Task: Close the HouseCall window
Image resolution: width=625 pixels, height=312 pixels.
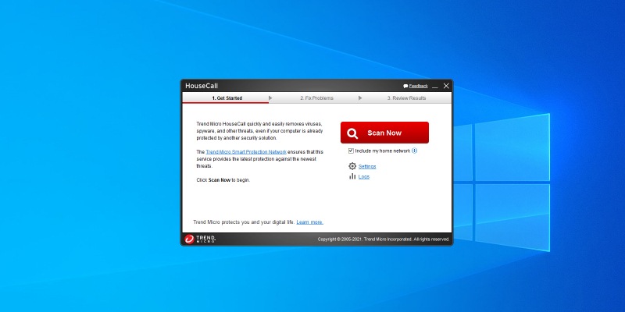Action: [446, 86]
